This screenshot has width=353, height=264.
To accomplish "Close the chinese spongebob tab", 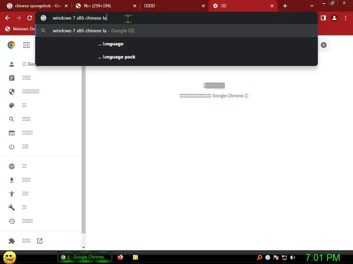I will tap(66, 6).
